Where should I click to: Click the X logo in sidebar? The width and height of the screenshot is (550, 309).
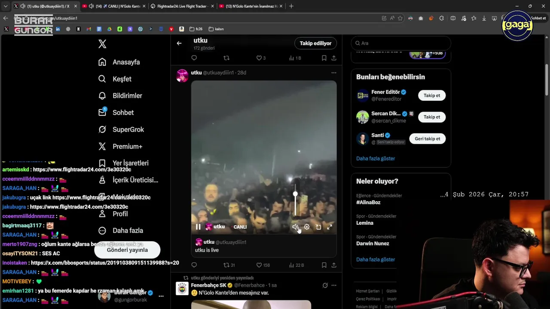click(x=102, y=44)
